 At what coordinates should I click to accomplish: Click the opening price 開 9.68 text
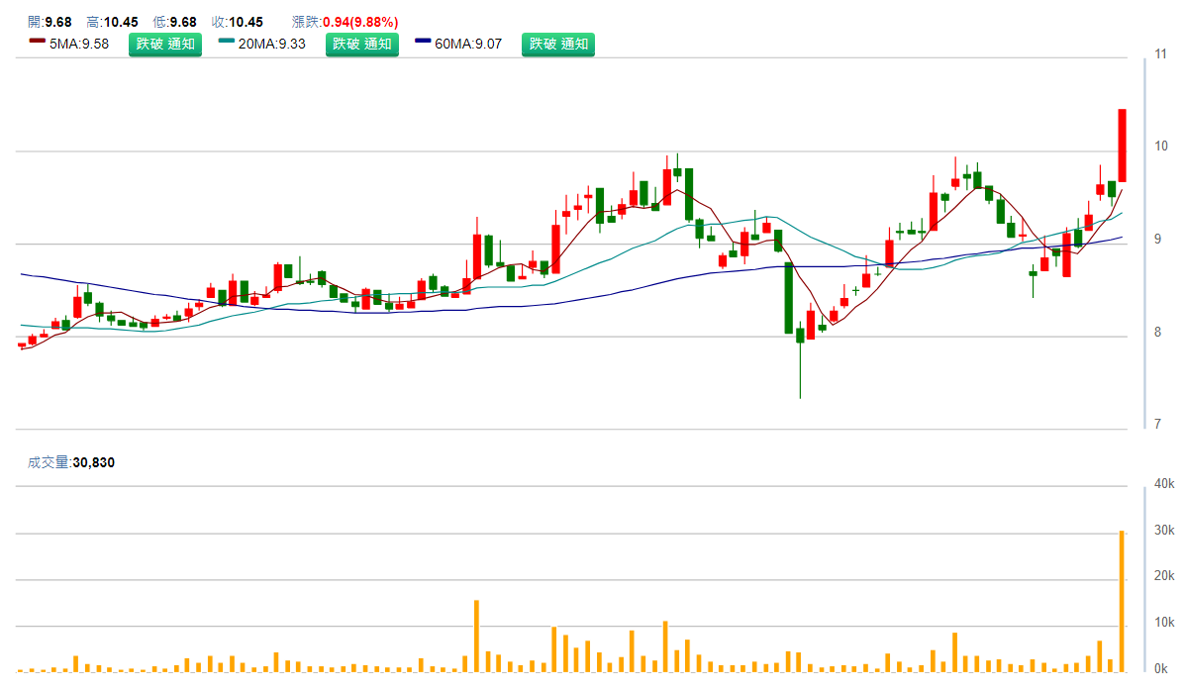(49, 22)
